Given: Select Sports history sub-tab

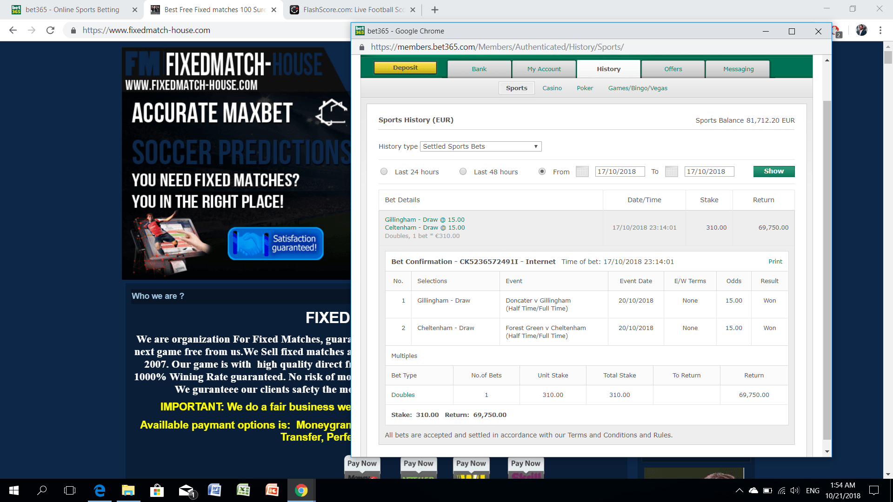Looking at the screenshot, I should (516, 88).
